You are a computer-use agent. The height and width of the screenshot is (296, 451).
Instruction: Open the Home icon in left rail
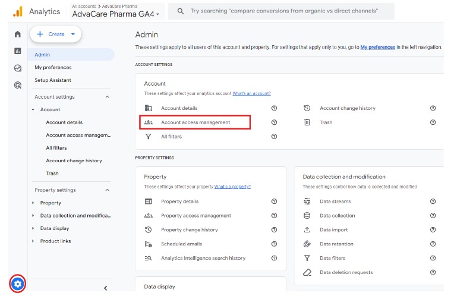(18, 34)
